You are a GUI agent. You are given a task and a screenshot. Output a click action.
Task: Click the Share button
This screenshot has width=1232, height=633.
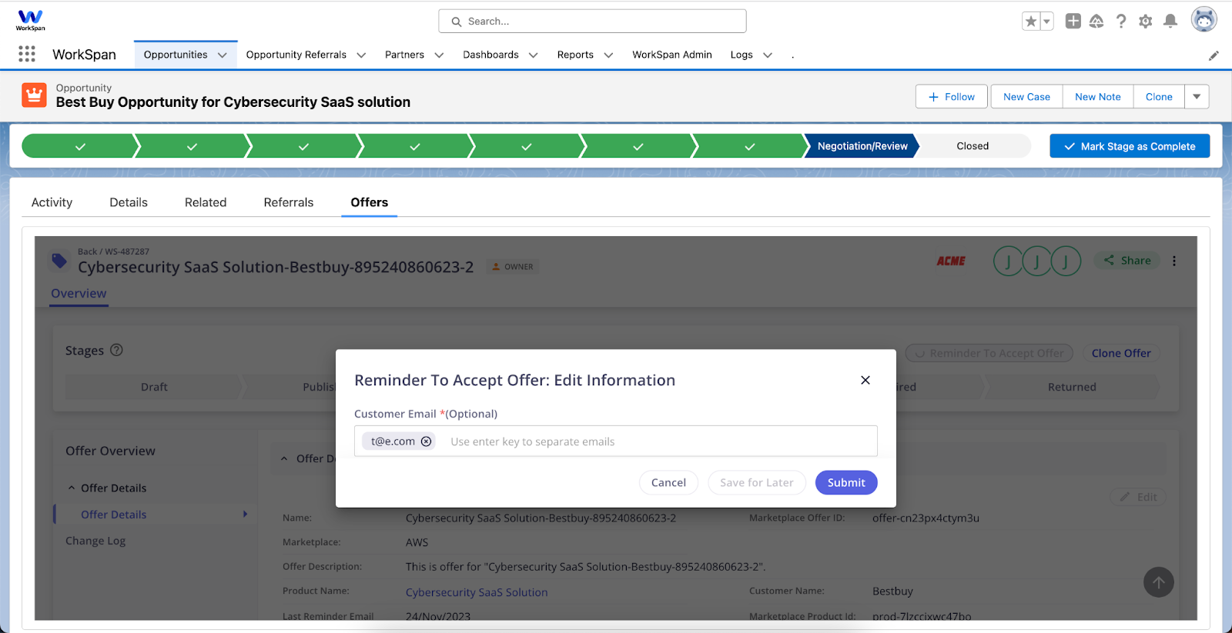1127,261
